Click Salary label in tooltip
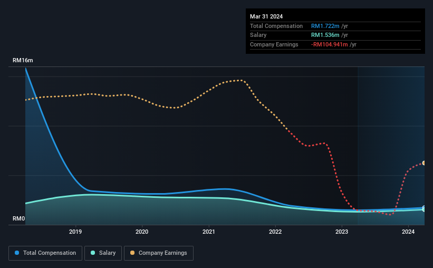This screenshot has width=433, height=268. [258, 35]
